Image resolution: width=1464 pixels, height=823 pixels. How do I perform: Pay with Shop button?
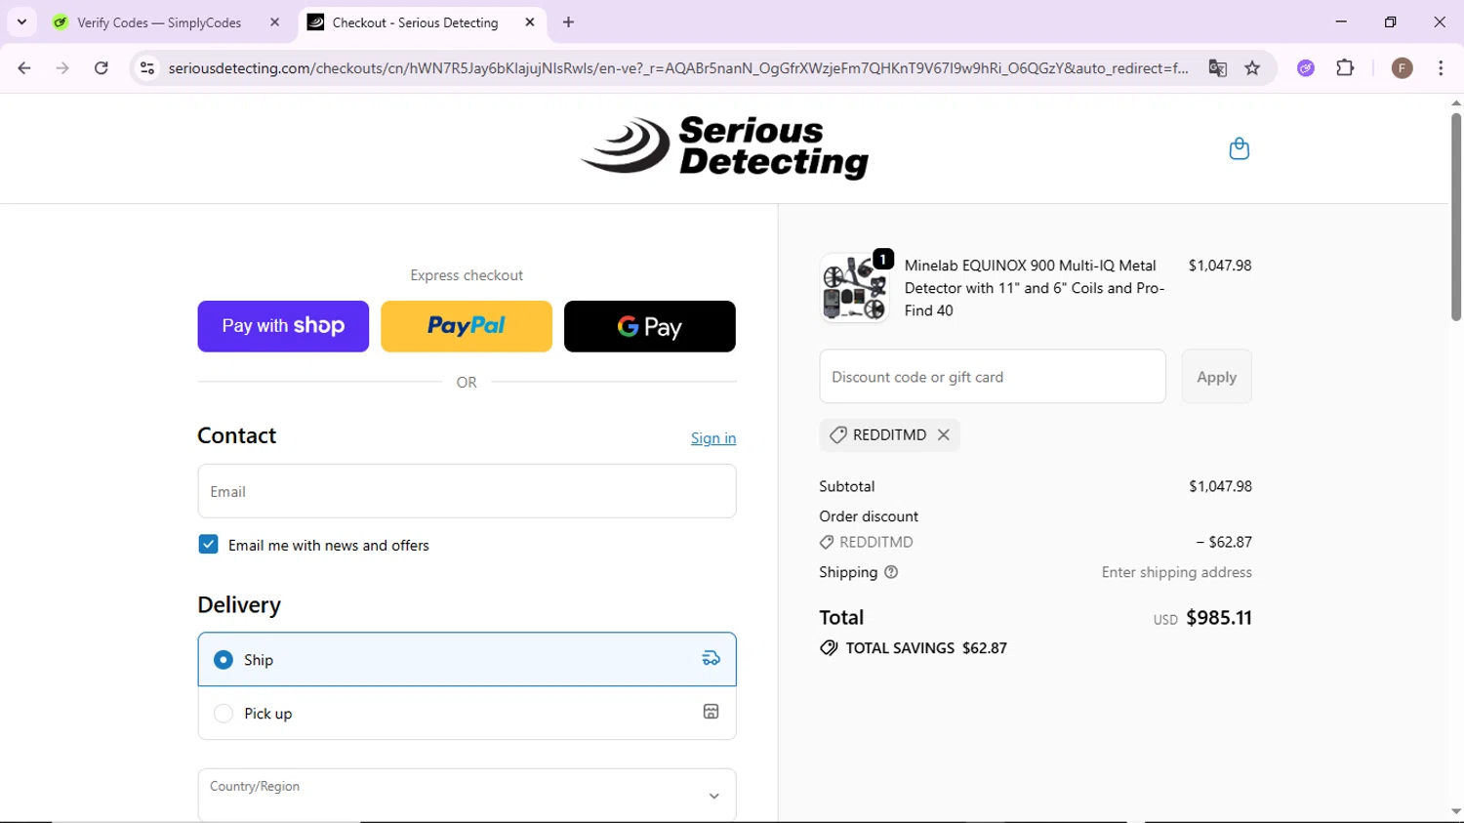click(283, 326)
